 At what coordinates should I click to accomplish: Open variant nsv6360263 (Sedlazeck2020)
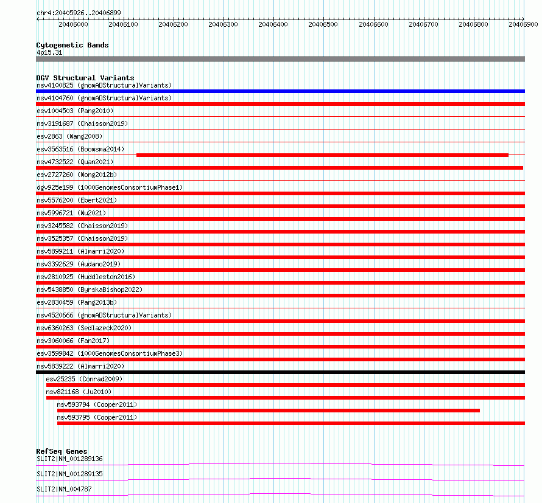click(x=84, y=328)
